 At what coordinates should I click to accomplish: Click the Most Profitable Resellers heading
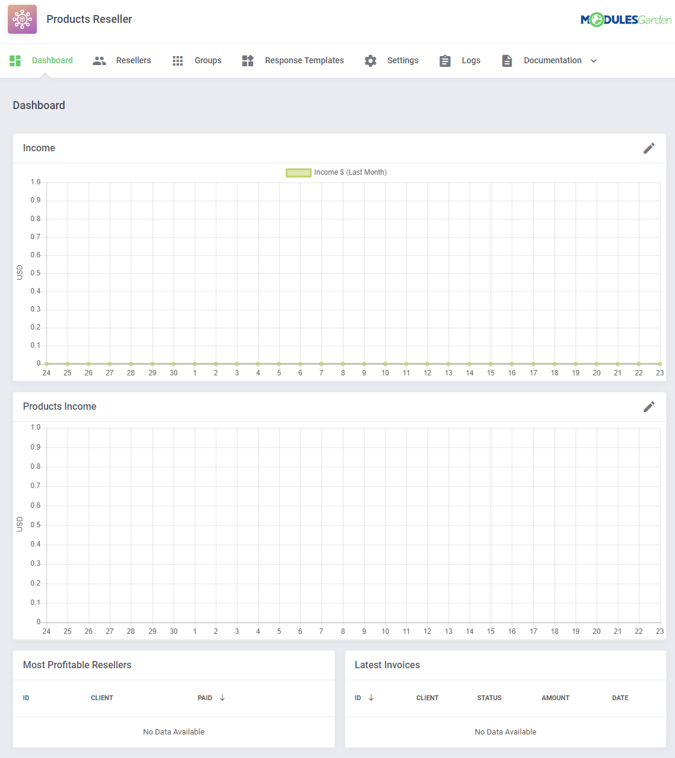77,665
